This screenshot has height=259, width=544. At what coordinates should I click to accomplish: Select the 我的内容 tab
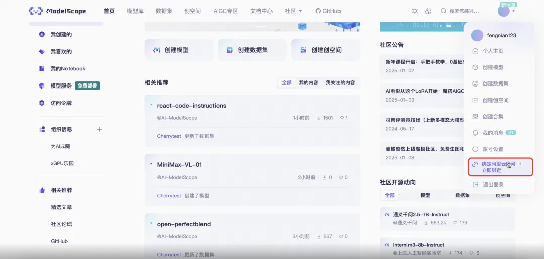pos(308,83)
